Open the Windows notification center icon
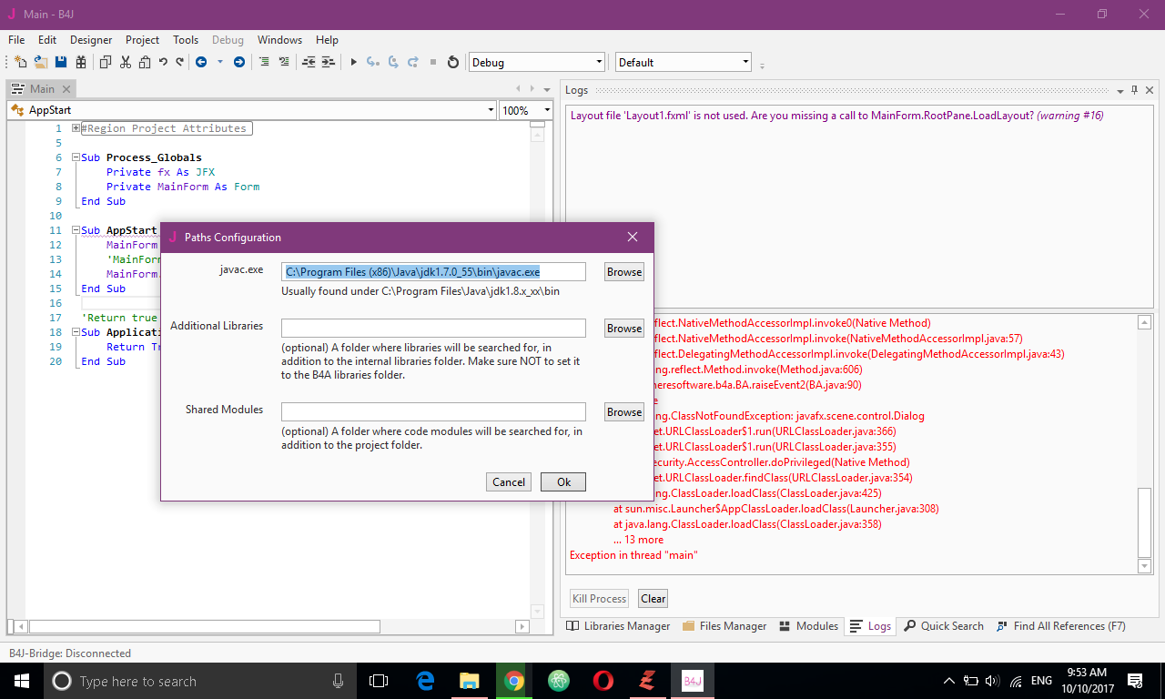This screenshot has height=699, width=1165. [1135, 681]
